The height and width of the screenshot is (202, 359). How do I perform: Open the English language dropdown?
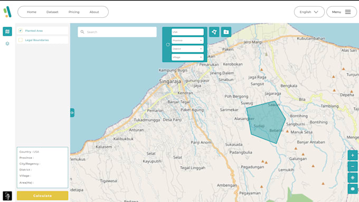tap(309, 12)
